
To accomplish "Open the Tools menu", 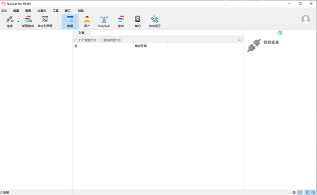I will pos(55,11).
